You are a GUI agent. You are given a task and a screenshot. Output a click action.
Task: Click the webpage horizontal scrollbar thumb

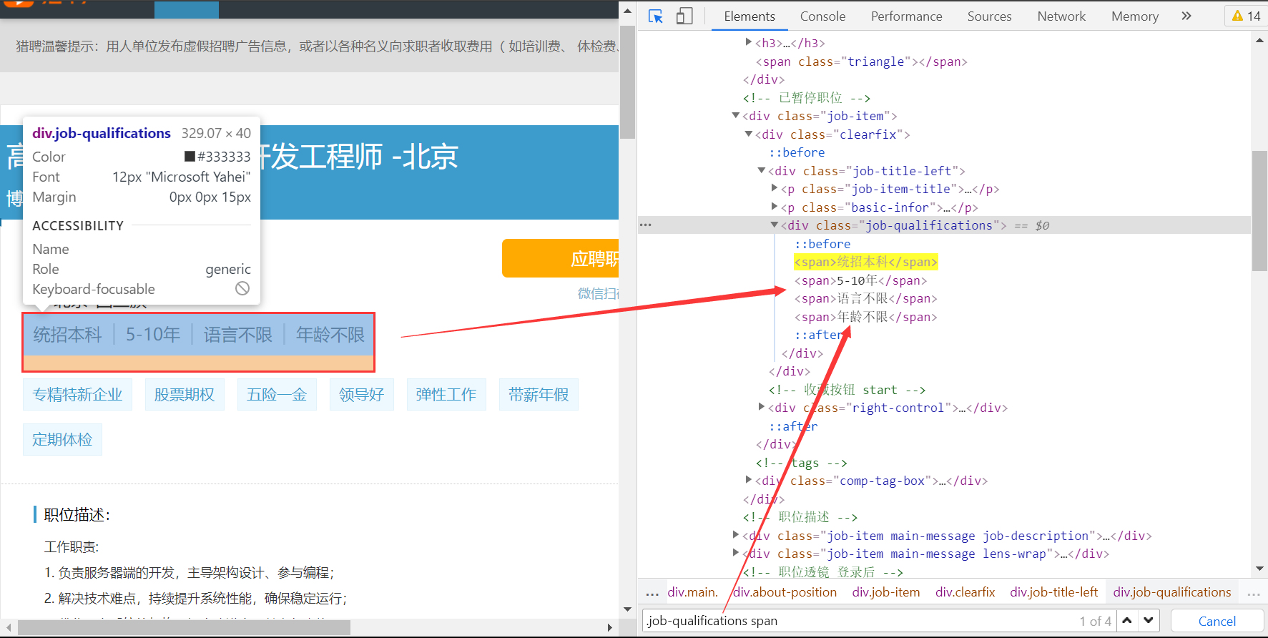coord(185,627)
